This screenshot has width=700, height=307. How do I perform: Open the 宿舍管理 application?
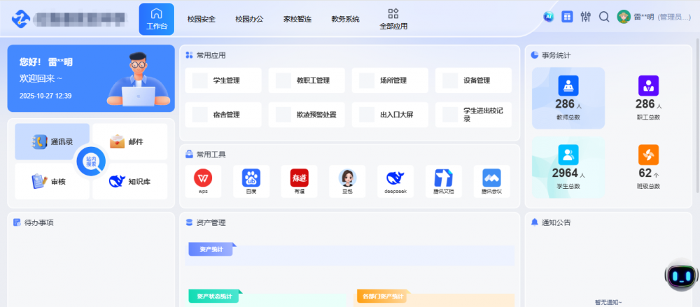(x=223, y=115)
